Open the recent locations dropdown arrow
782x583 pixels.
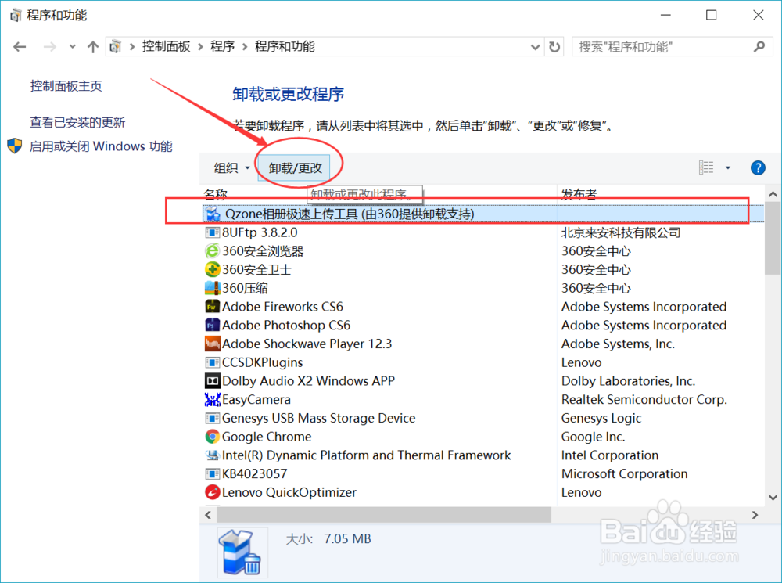click(72, 47)
